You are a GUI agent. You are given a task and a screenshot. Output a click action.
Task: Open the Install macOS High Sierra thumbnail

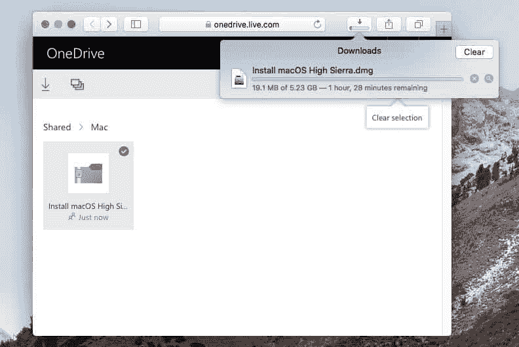coord(88,173)
